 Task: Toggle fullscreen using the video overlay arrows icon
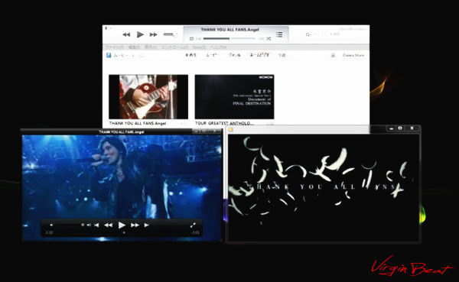[x=193, y=225]
